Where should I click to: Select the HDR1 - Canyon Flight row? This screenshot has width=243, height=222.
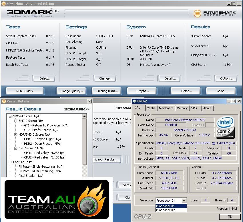tap(43, 139)
